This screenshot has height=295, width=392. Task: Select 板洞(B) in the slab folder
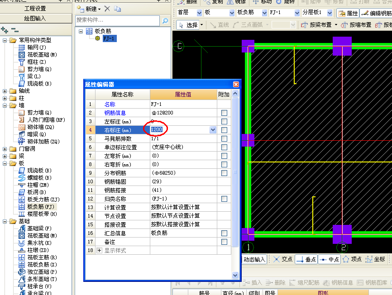37,192
